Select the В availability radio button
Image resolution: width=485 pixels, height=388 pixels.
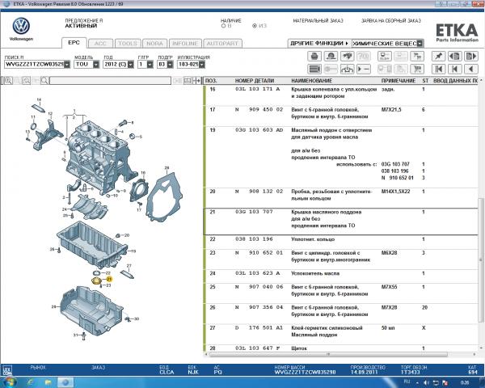point(223,26)
